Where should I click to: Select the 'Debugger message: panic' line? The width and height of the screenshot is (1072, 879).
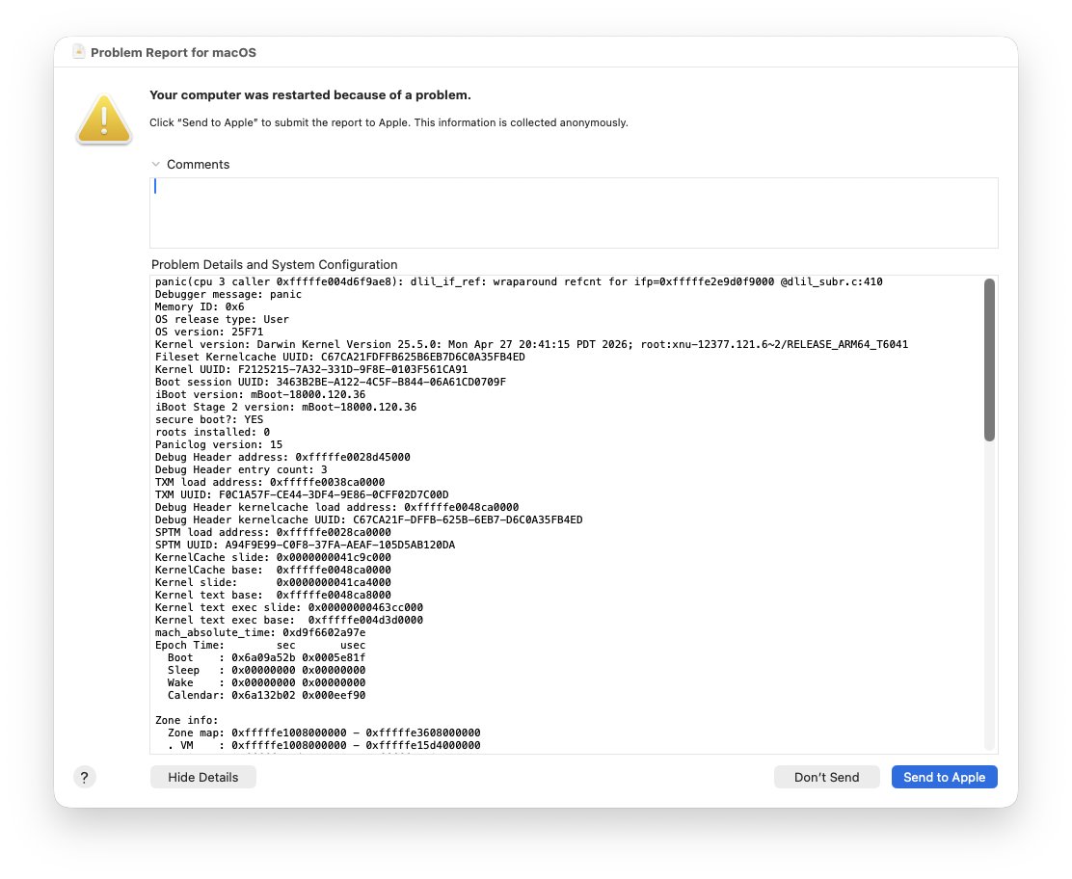click(228, 294)
